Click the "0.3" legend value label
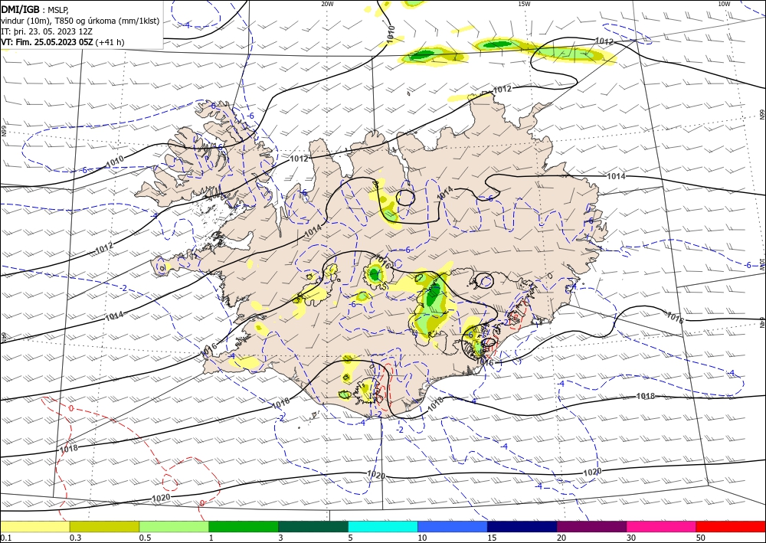The height and width of the screenshot is (543, 766). click(x=75, y=538)
